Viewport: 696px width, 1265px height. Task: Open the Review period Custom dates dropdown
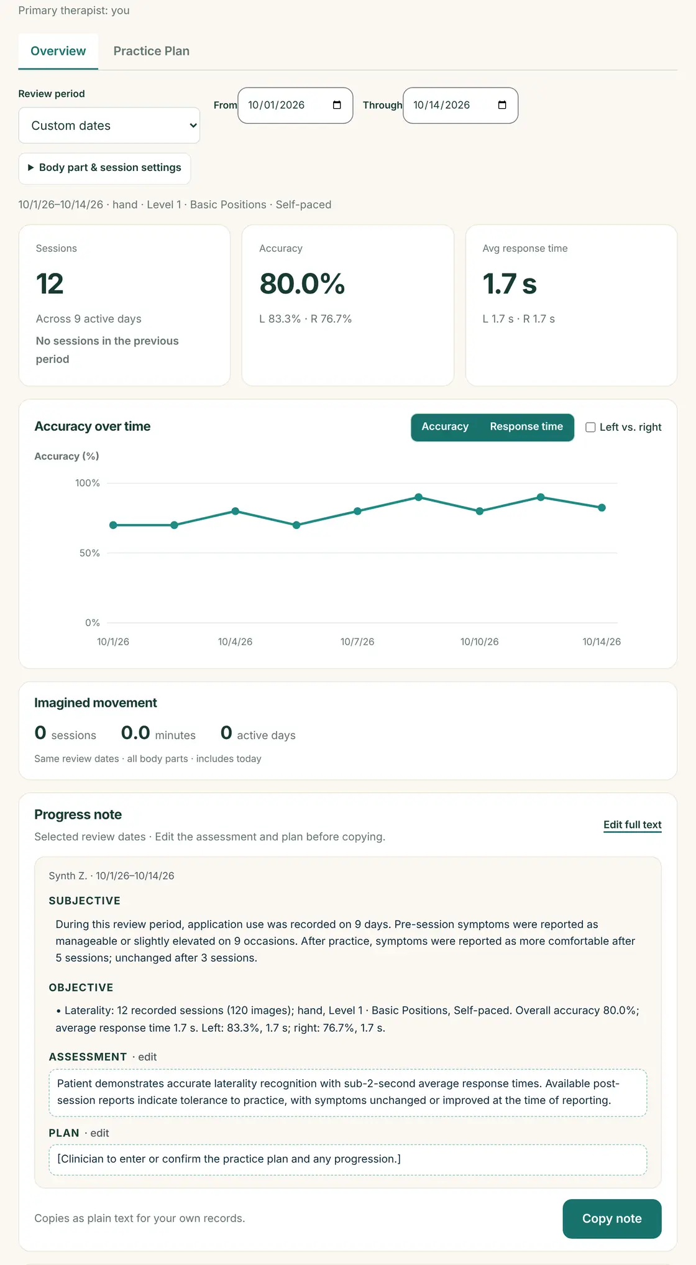pos(109,126)
